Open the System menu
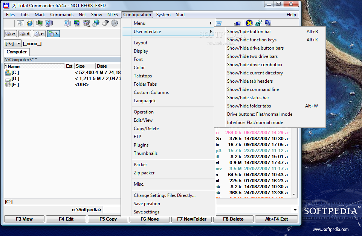This screenshot has height=236, width=362. [x=163, y=15]
